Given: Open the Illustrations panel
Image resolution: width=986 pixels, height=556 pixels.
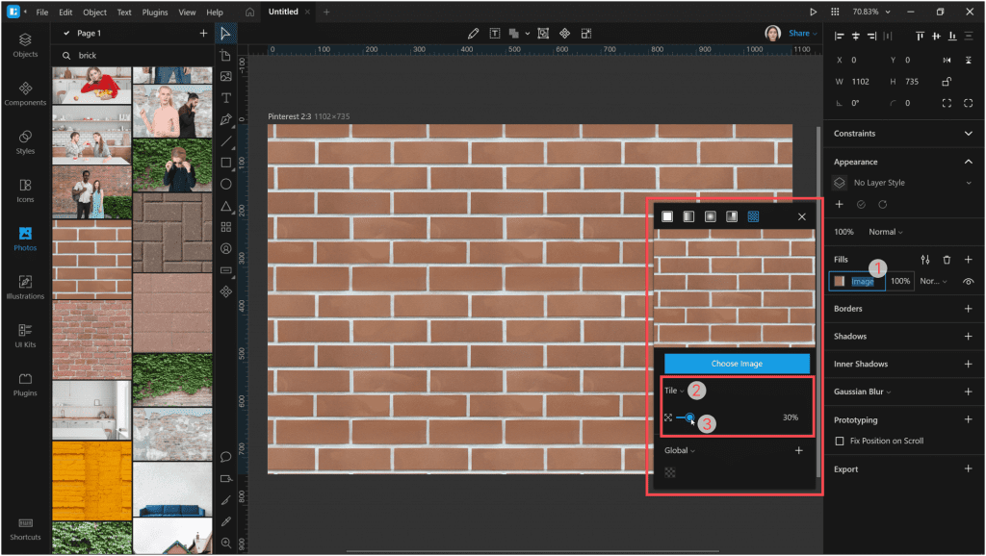Looking at the screenshot, I should (25, 287).
